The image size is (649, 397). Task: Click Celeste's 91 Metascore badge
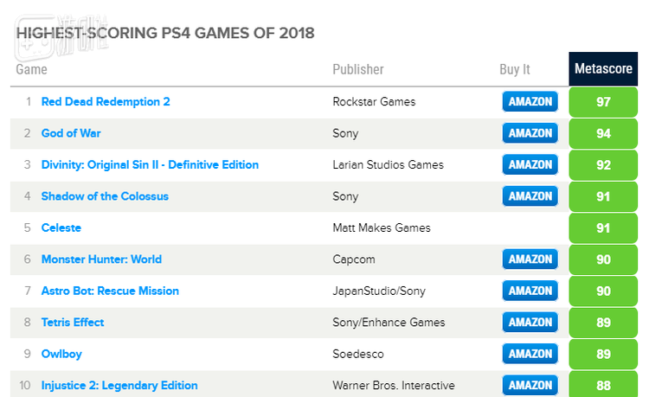pyautogui.click(x=604, y=228)
